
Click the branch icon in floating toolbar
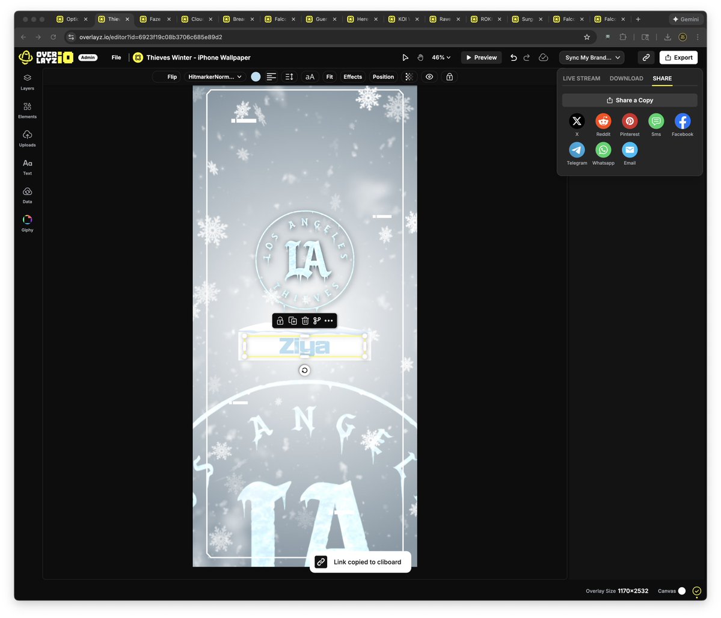click(317, 321)
